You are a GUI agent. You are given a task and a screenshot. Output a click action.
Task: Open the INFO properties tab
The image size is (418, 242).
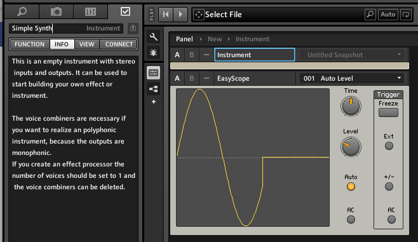[62, 44]
